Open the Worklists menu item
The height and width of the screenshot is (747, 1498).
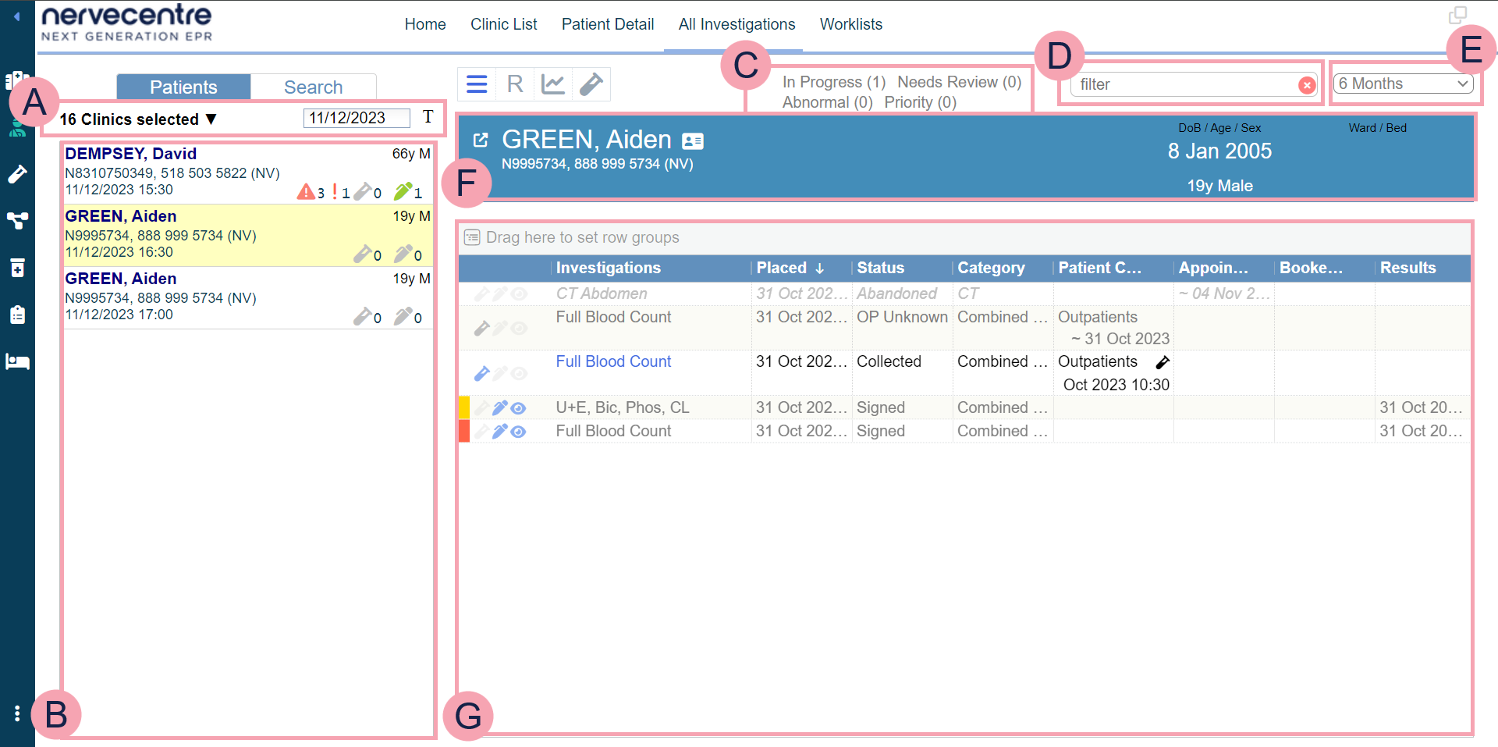(x=850, y=24)
